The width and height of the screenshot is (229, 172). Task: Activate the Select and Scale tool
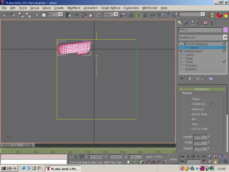(91, 15)
